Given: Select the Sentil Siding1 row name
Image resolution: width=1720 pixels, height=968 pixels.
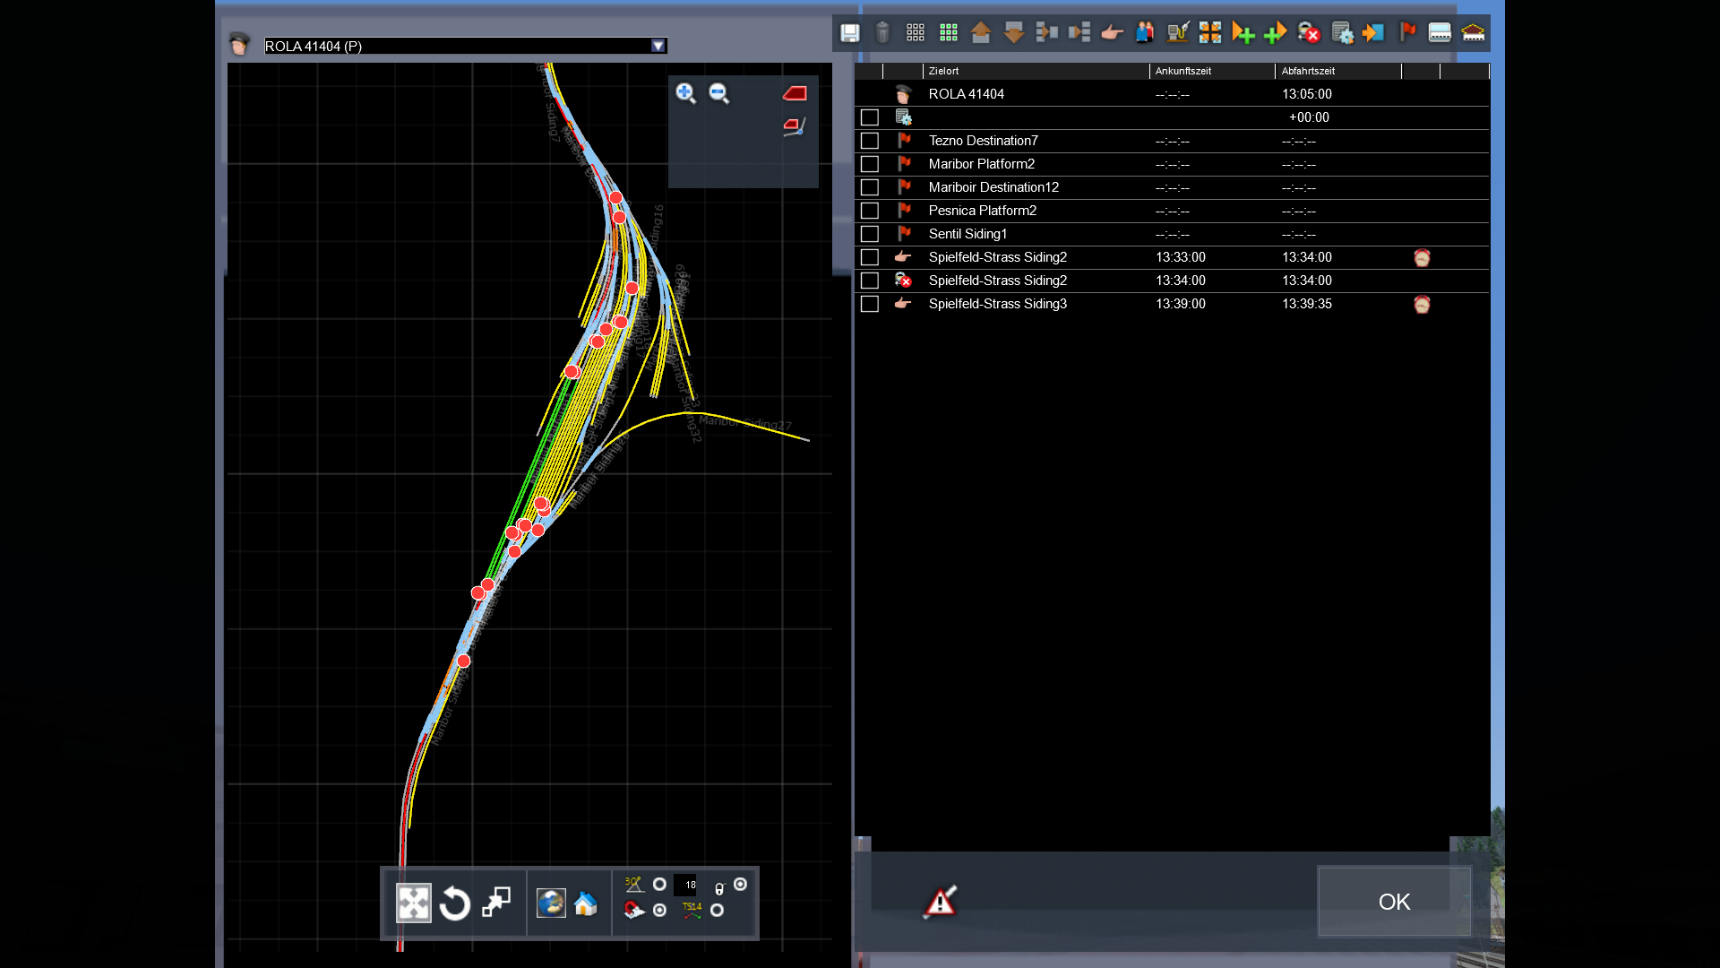Looking at the screenshot, I should [968, 234].
